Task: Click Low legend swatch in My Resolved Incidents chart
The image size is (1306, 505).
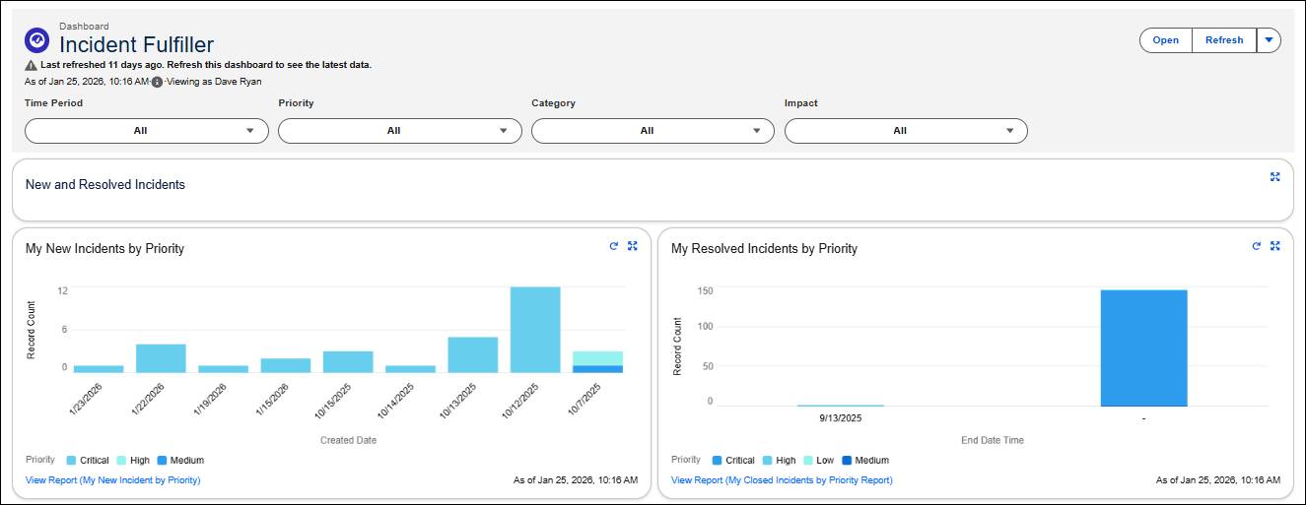Action: click(807, 460)
